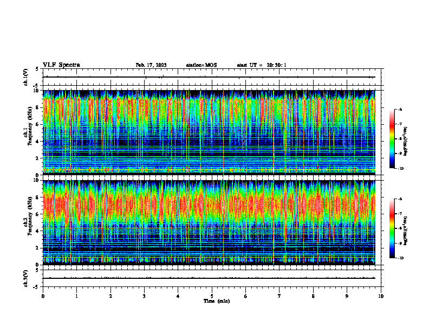Screen dimensions: 429x332
Task: Click the "2" kHz tick on ch.2 frequency axis
Action: point(37,248)
